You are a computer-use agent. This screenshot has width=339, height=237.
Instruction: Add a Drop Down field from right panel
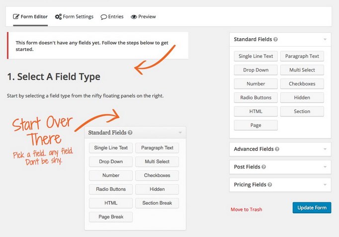pyautogui.click(x=256, y=70)
